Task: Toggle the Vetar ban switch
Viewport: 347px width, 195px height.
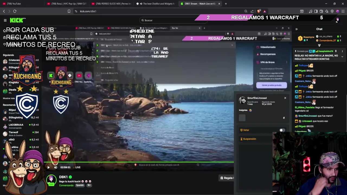Action: (282, 130)
